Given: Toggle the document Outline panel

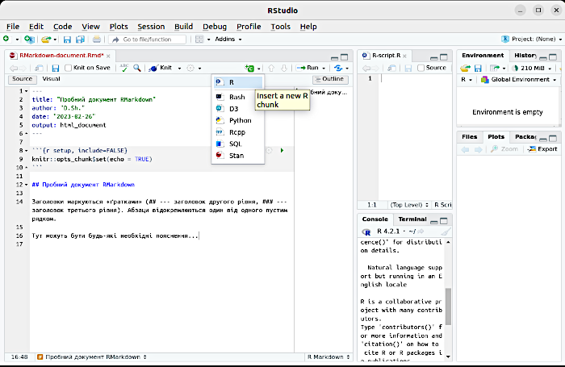Looking at the screenshot, I should pyautogui.click(x=330, y=79).
